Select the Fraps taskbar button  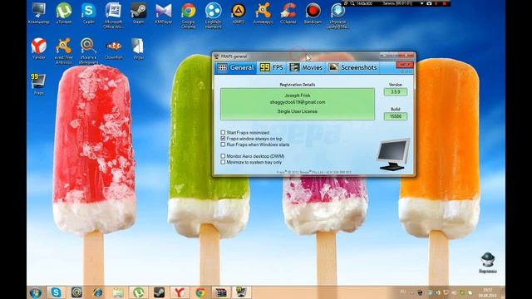[241, 292]
